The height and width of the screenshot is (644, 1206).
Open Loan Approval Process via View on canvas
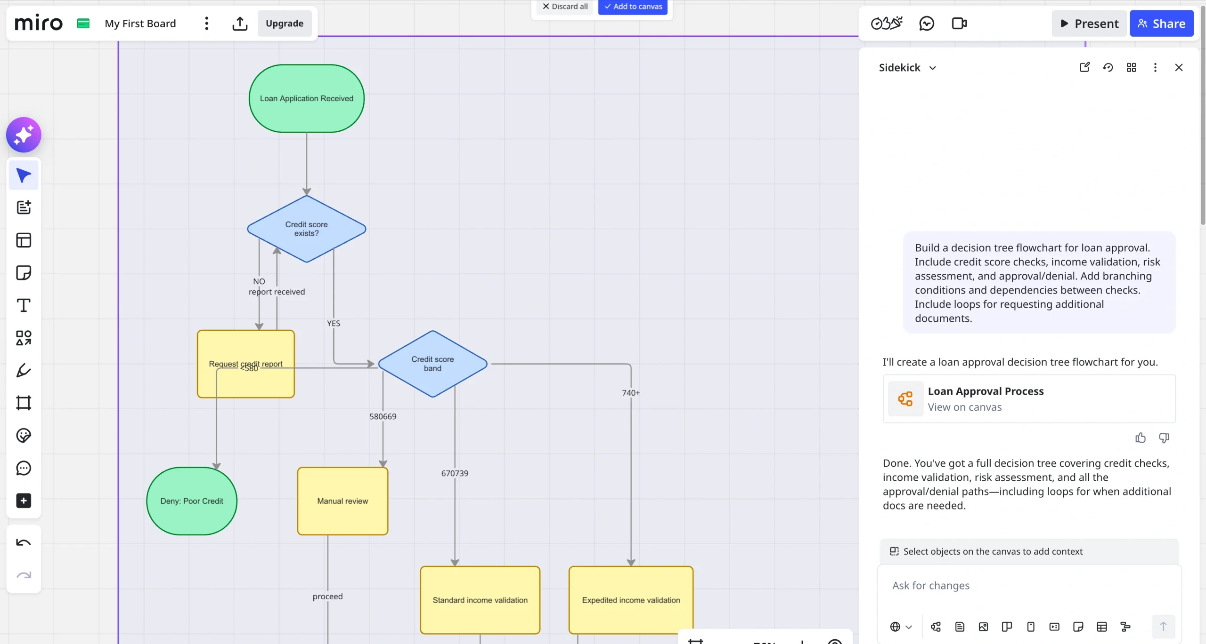[964, 407]
